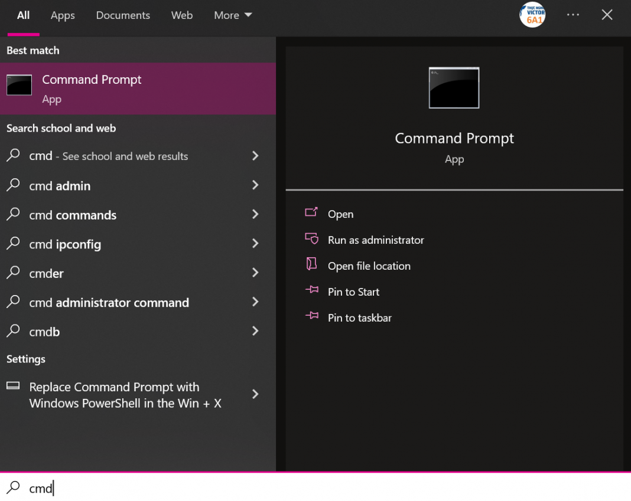Expand the cmder suggestion arrow
631x501 pixels.
(x=255, y=273)
